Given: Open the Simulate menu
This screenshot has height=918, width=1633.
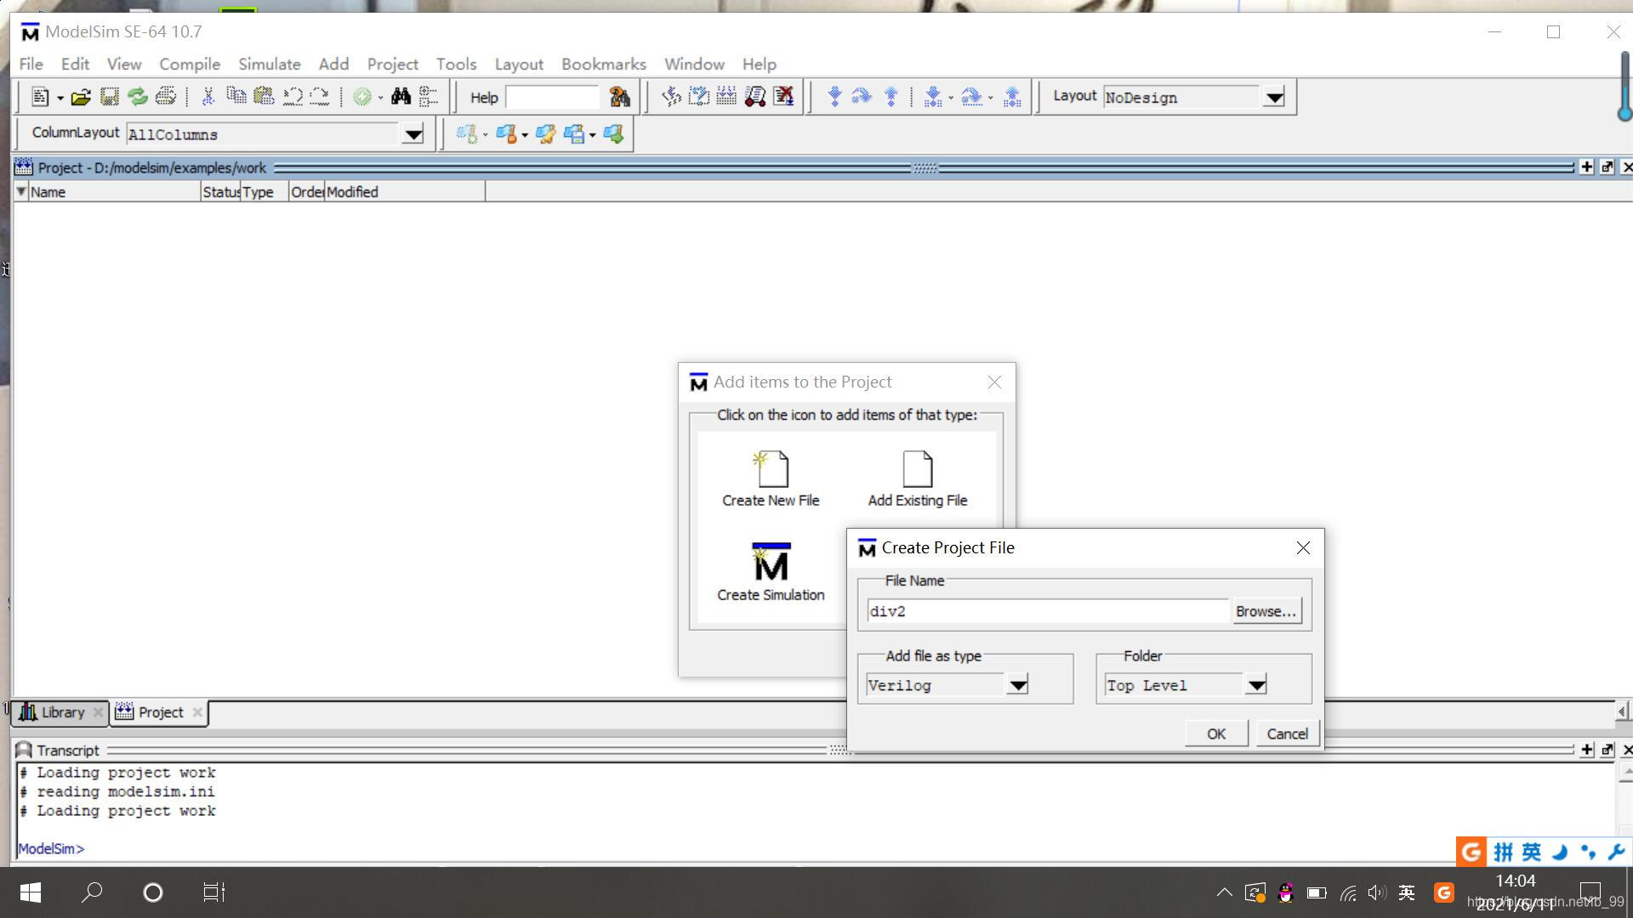Looking at the screenshot, I should pos(269,64).
